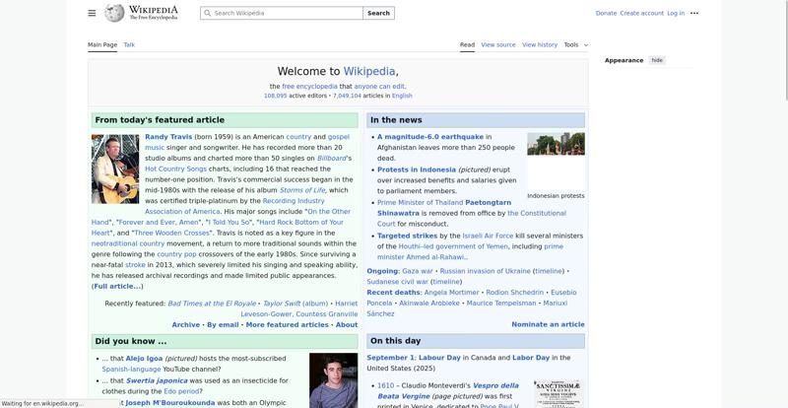Open Bad Times at the El Royale link

point(212,304)
